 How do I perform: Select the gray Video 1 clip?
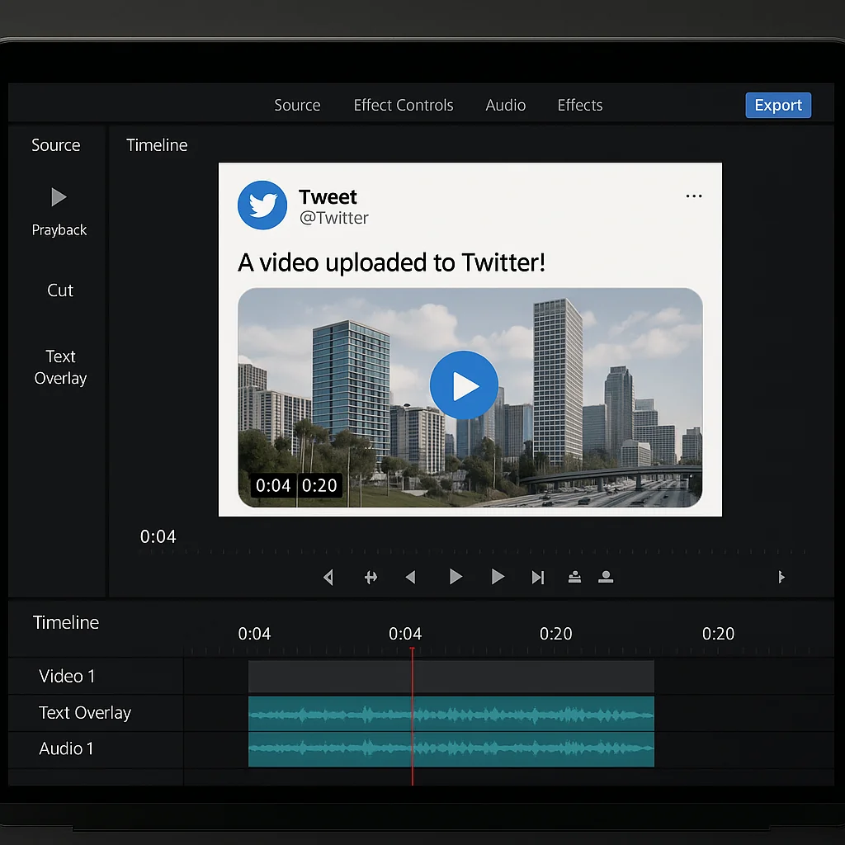point(451,677)
